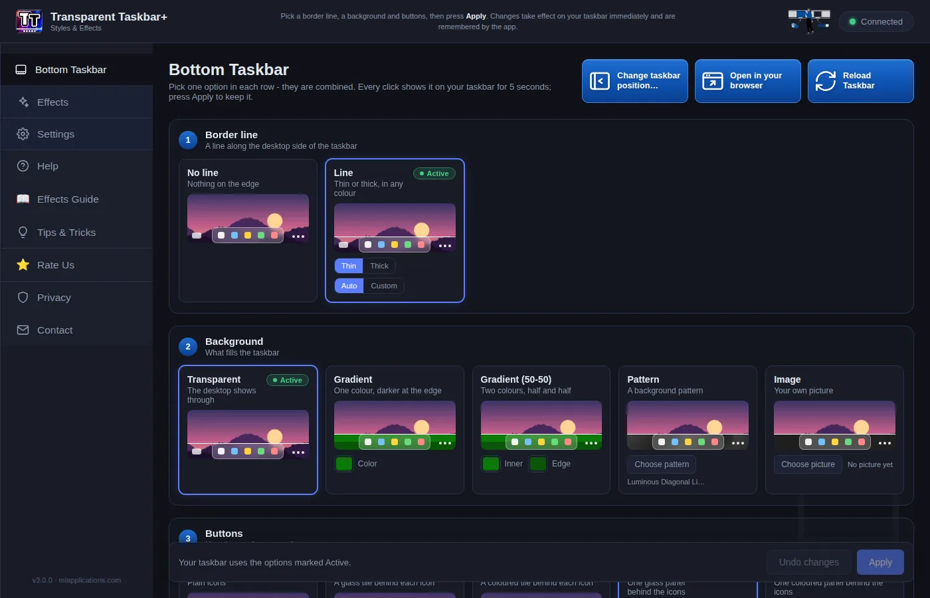Open the Edge colour swatch
Image resolution: width=930 pixels, height=598 pixels.
pos(538,464)
